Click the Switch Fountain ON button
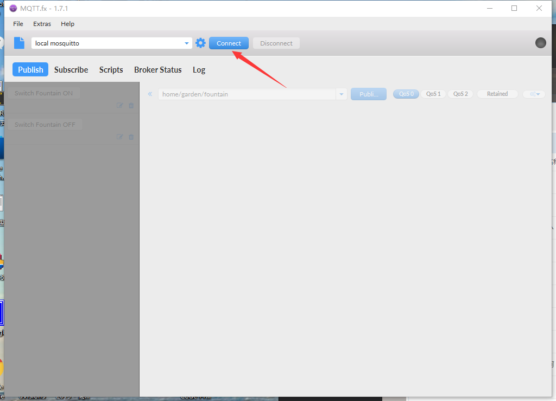Image resolution: width=556 pixels, height=401 pixels. (x=43, y=93)
